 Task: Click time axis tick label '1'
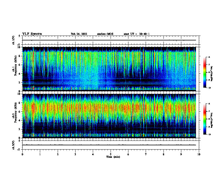(40, 154)
